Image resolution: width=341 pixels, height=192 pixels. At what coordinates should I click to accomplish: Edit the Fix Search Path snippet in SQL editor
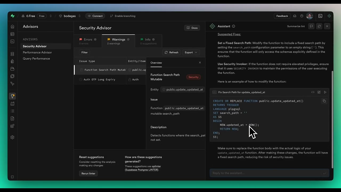point(319,92)
